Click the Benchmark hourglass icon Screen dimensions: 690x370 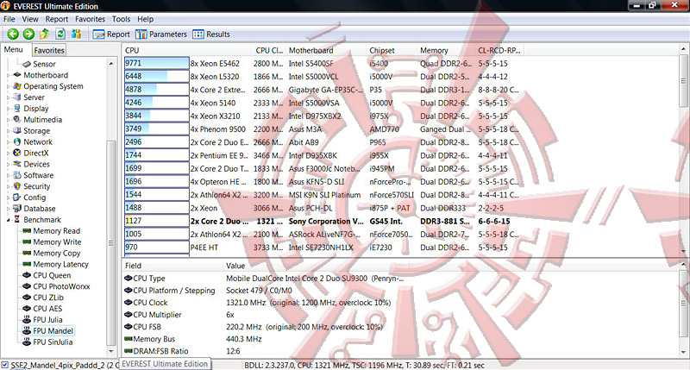pos(17,219)
